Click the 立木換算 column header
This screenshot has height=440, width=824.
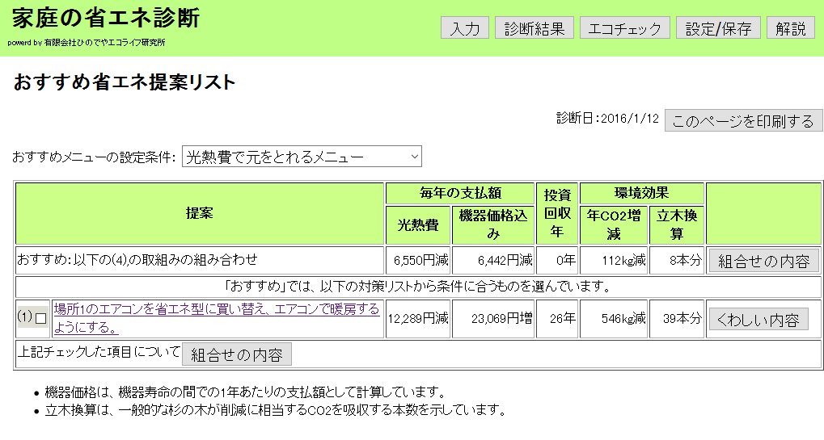(x=677, y=225)
